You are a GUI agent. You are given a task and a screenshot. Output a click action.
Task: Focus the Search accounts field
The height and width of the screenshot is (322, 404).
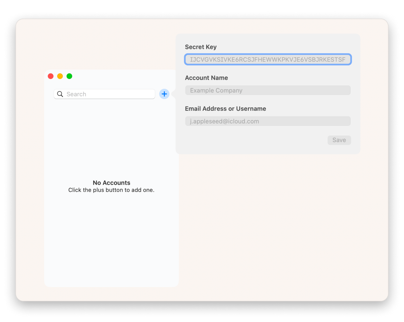pyautogui.click(x=104, y=94)
